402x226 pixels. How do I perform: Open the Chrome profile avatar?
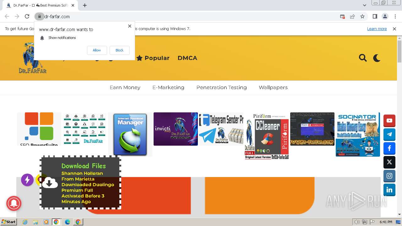coord(385,16)
